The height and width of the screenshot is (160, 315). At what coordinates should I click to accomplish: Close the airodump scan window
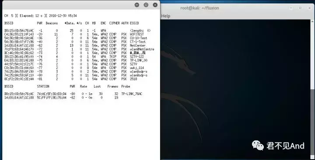click(155, 5)
